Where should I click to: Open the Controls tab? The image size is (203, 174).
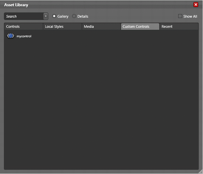click(x=23, y=26)
